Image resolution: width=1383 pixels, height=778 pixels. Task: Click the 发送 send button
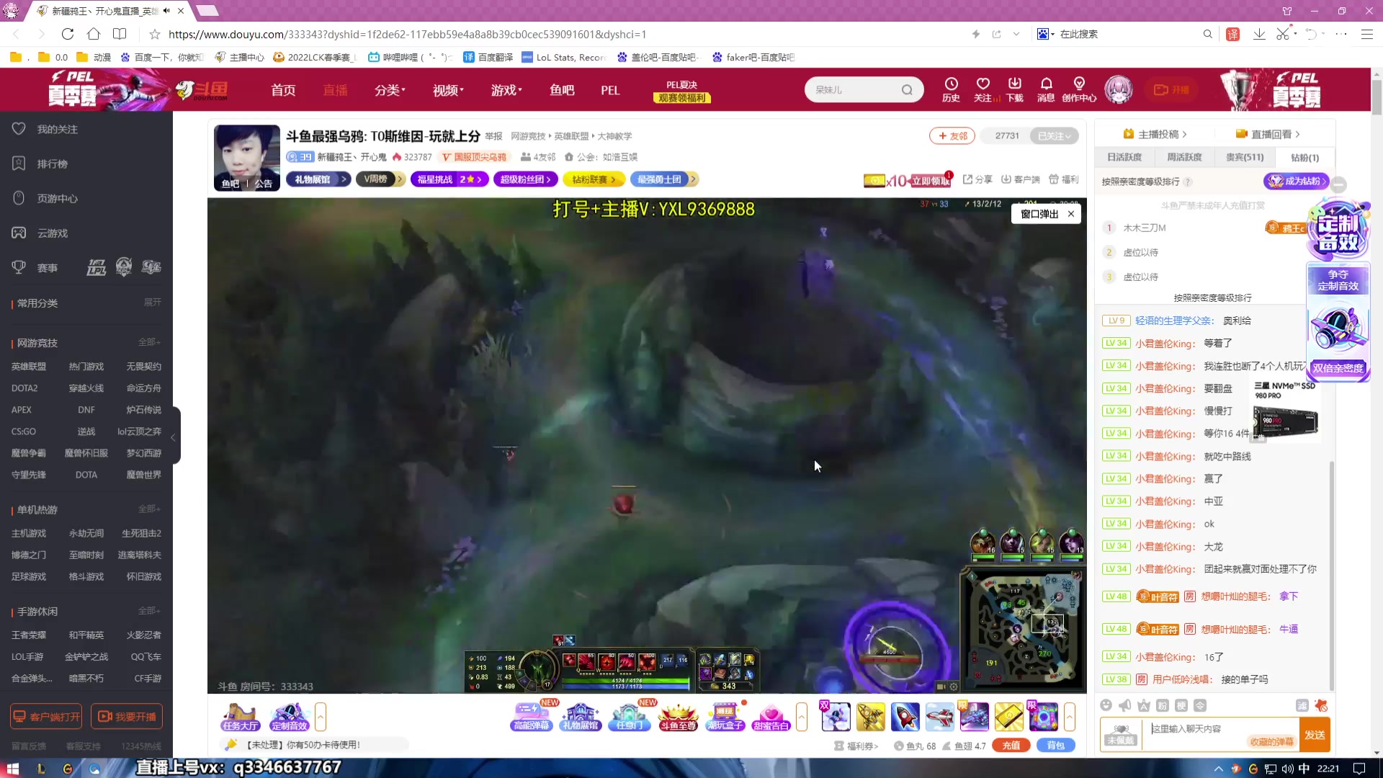pos(1315,735)
